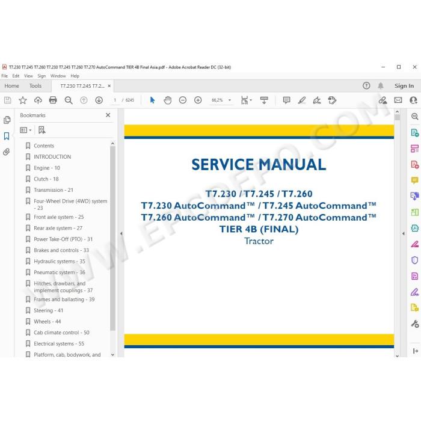Jump to Clutch - 18 bookmark
This screenshot has width=421, height=421.
coord(46,179)
